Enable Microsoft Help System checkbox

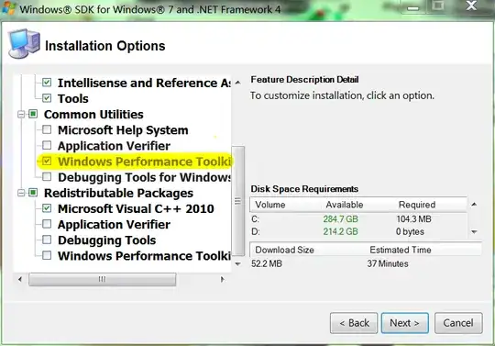[x=47, y=129]
